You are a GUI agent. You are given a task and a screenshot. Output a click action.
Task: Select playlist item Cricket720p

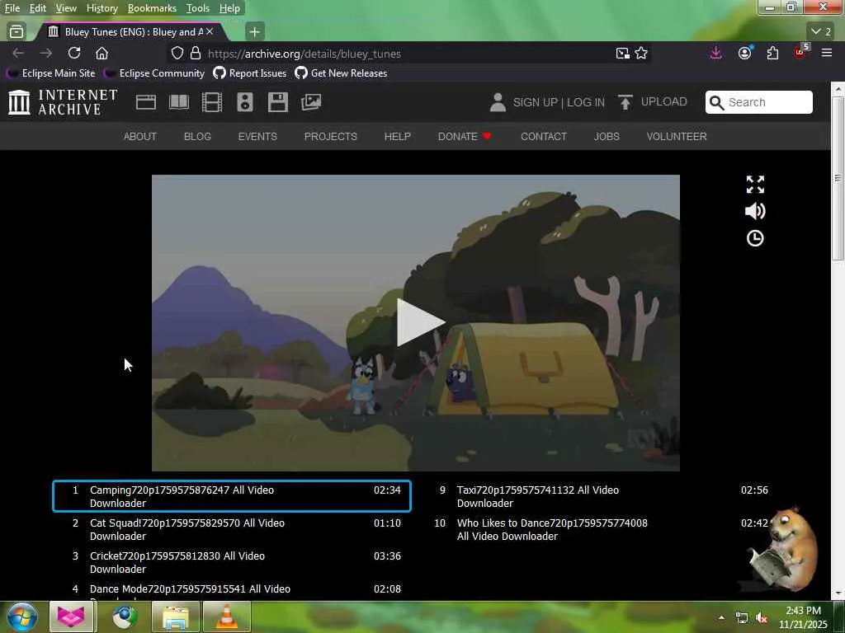click(232, 562)
